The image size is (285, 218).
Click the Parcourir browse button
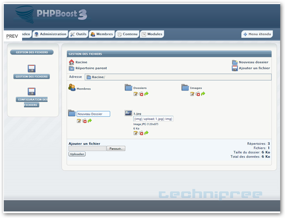116,149
